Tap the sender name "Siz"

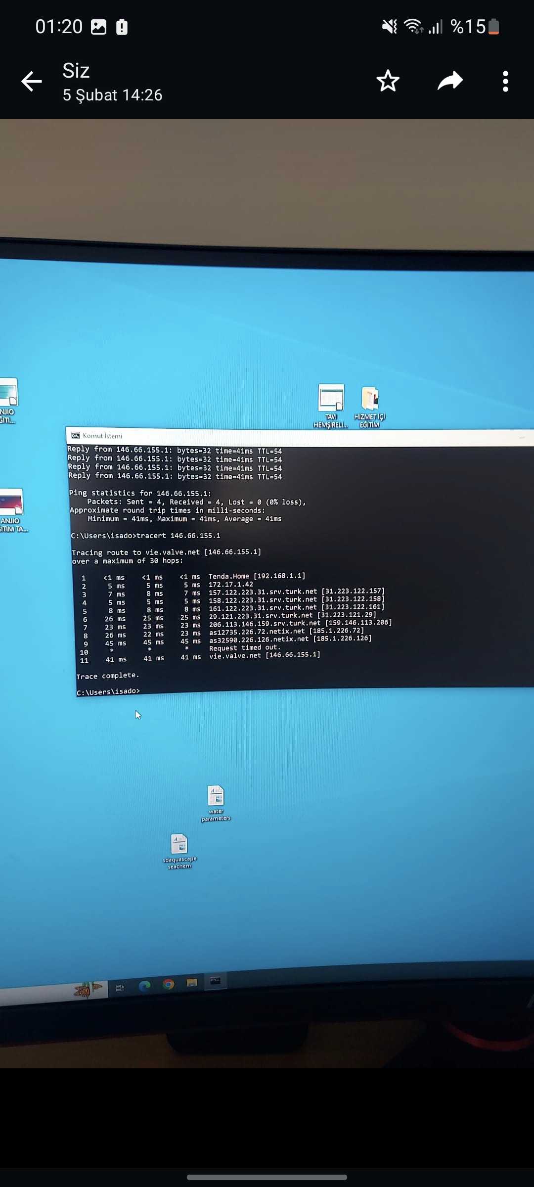76,71
